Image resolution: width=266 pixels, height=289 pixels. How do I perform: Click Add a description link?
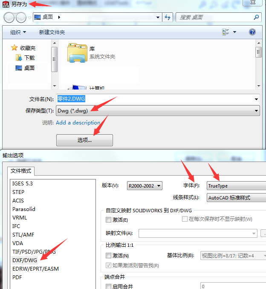78,123
